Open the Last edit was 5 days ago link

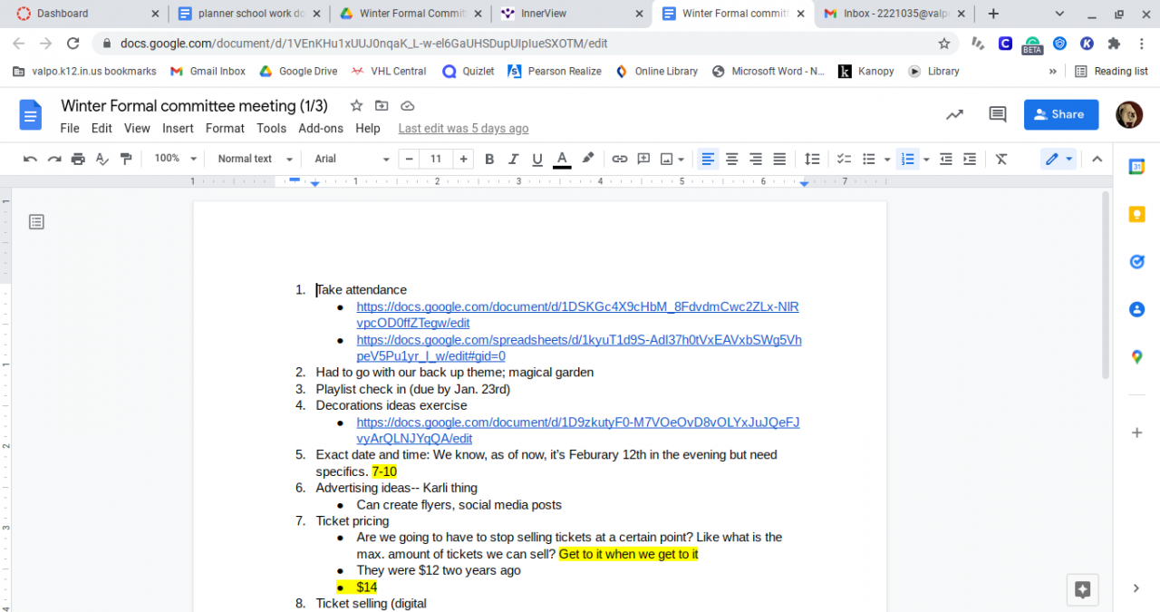tap(463, 129)
